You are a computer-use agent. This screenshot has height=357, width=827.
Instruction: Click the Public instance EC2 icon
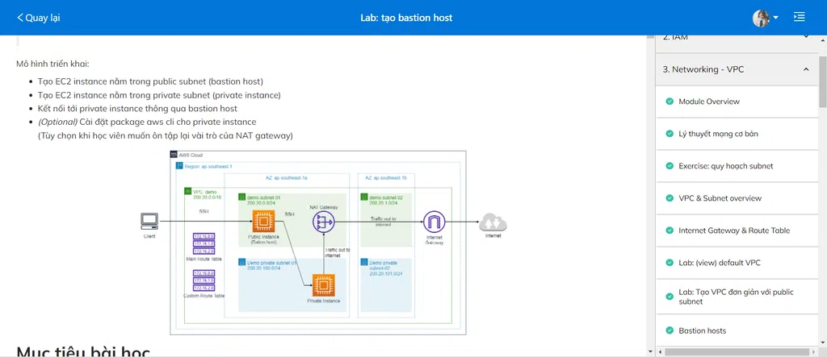[264, 221]
